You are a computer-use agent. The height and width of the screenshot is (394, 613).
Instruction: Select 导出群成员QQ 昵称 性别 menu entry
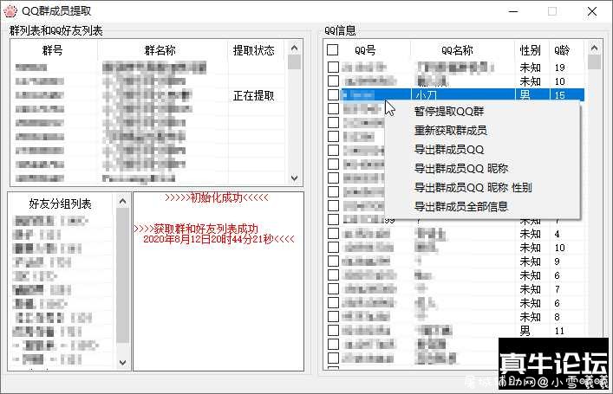473,188
